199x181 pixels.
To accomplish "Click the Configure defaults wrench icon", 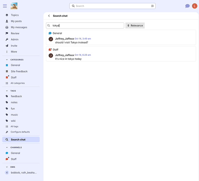I will coord(7,132).
